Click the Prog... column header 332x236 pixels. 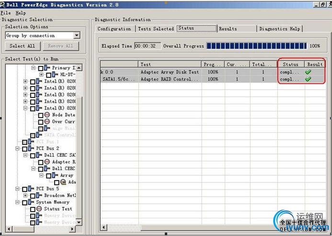213,64
